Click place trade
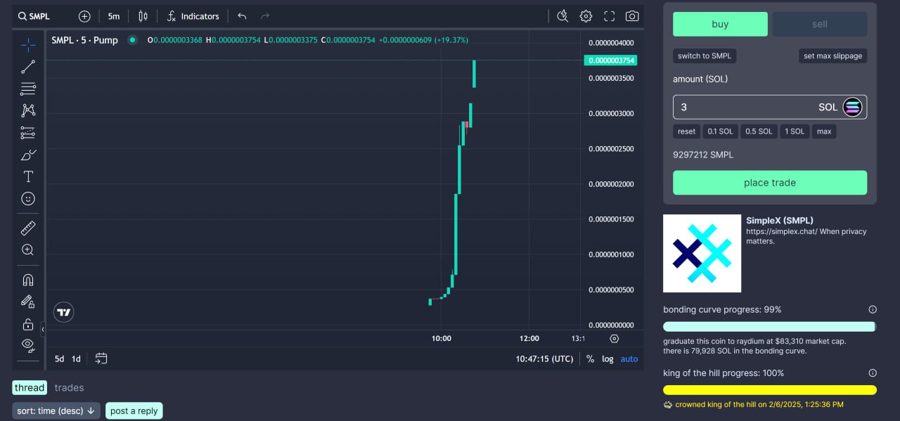Viewport: 900px width, 421px height. tap(770, 183)
